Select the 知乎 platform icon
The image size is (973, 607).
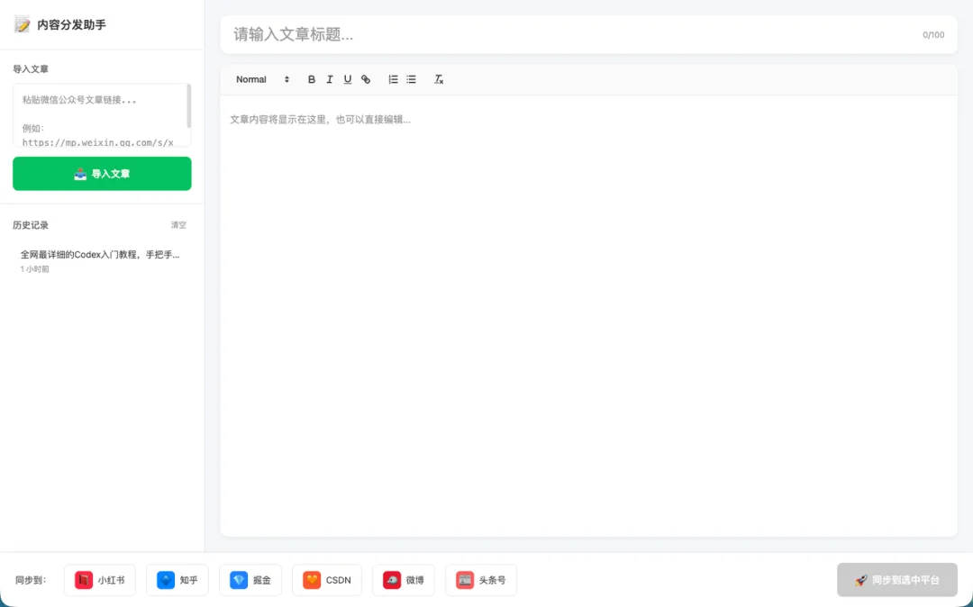tap(177, 580)
